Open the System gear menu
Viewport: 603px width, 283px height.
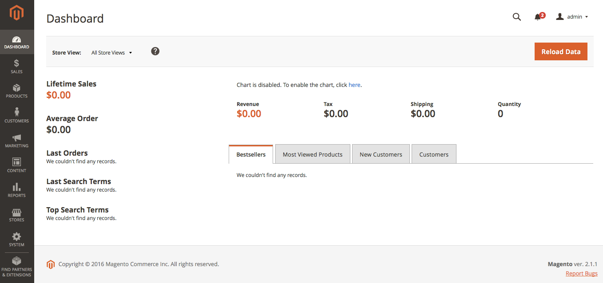click(x=17, y=240)
